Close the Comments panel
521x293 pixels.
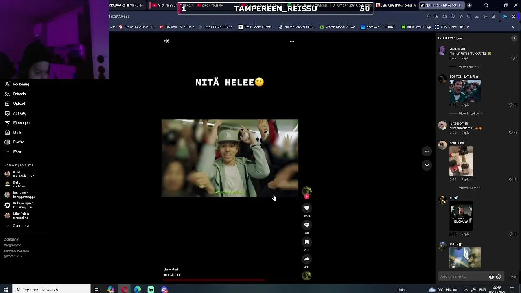point(514,38)
